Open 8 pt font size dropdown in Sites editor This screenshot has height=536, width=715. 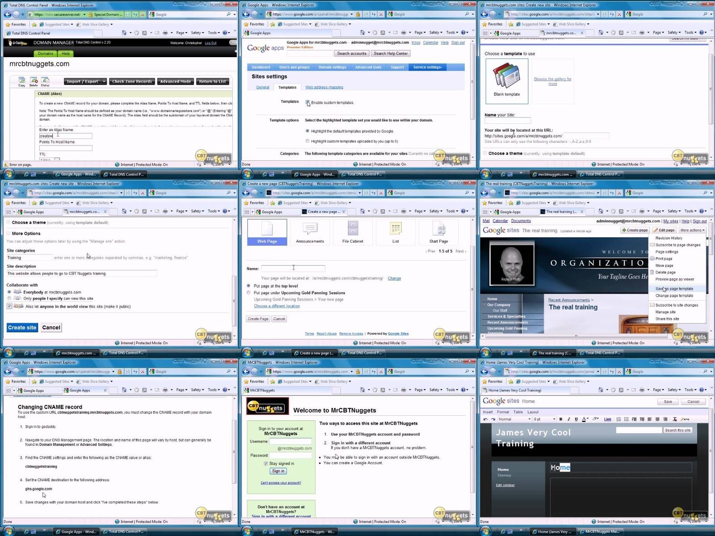point(545,419)
